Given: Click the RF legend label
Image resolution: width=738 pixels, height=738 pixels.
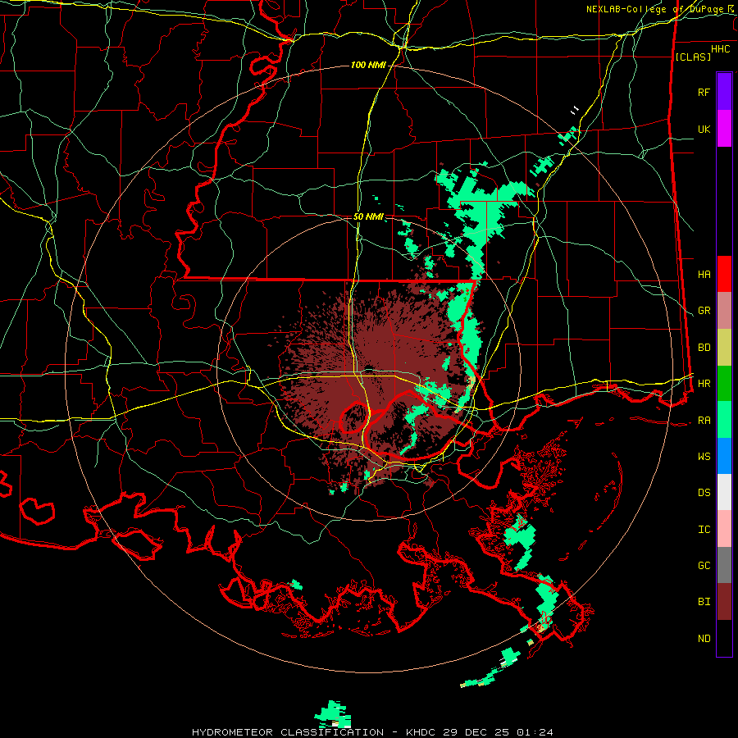Looking at the screenshot, I should click(704, 92).
